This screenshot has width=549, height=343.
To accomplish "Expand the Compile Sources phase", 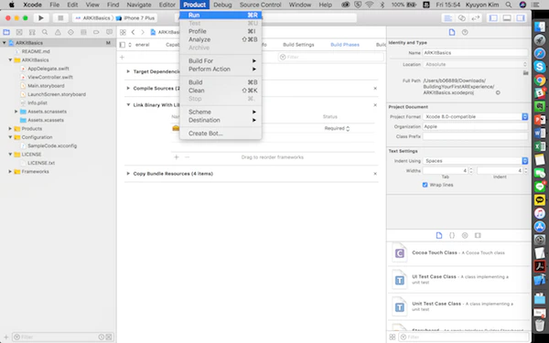I will tap(128, 88).
